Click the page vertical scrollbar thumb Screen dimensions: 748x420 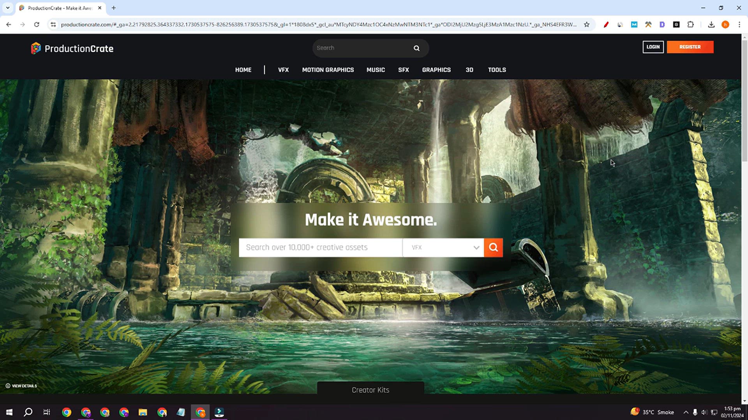[x=744, y=101]
